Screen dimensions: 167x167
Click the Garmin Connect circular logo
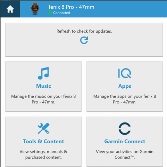[x=125, y=128]
